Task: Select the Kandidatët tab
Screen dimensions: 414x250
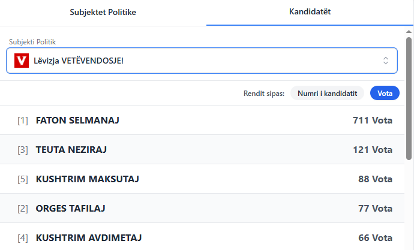Action: [x=310, y=12]
